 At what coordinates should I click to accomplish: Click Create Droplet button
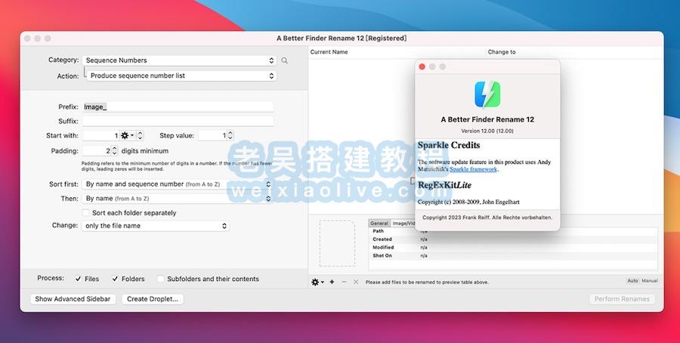click(x=153, y=298)
